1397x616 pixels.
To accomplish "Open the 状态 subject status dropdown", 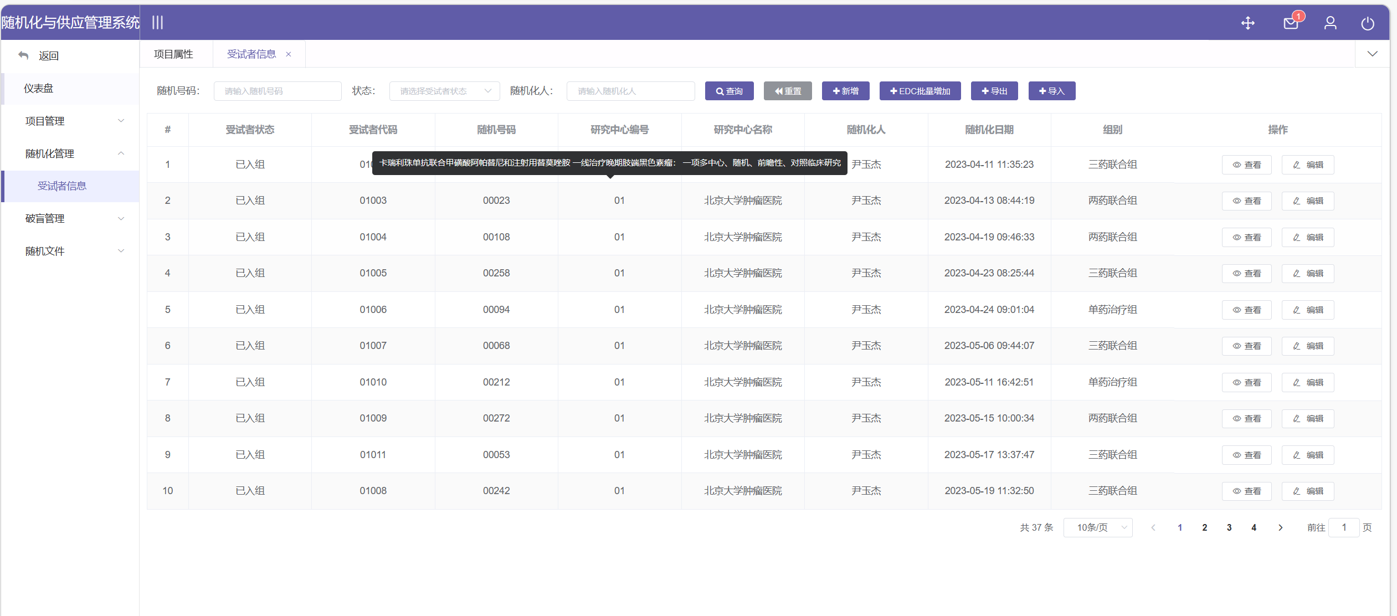I will click(x=444, y=91).
